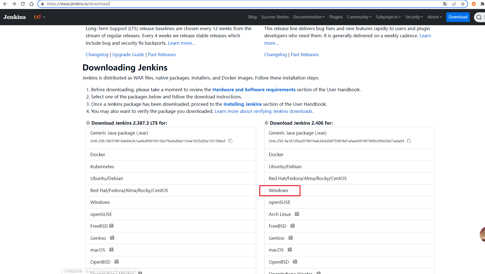Viewport: 485px width, 274px height.
Task: Expand the Security menu
Action: pos(414,17)
